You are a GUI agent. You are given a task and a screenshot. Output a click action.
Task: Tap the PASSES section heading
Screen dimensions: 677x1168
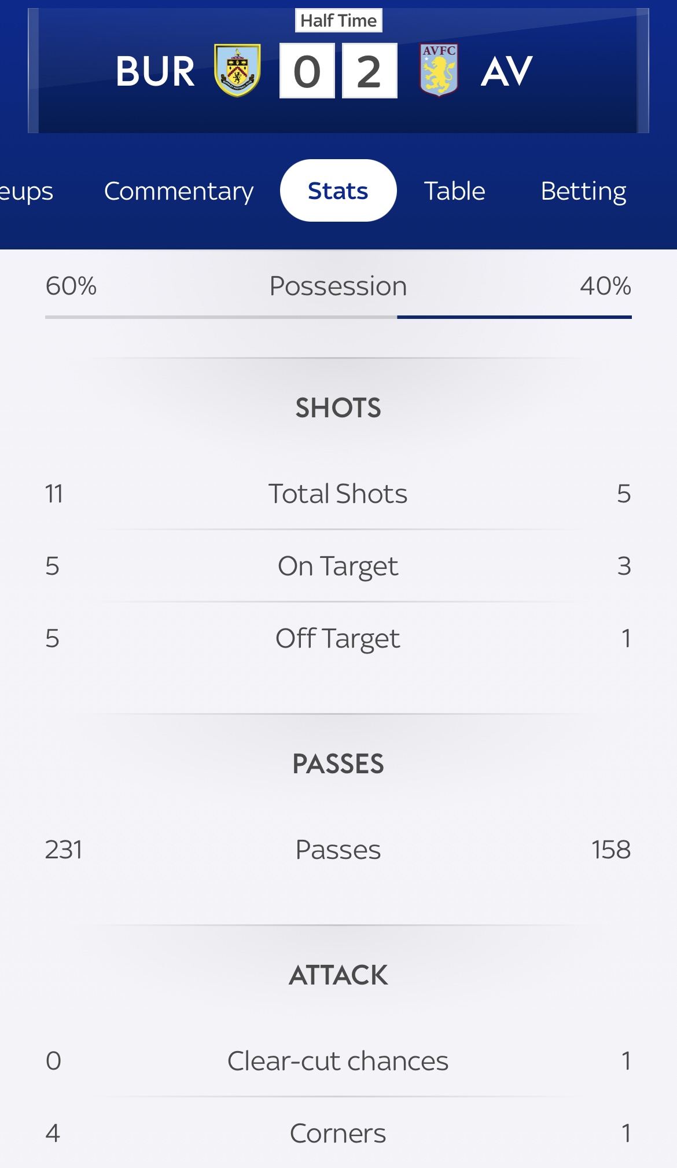click(339, 764)
